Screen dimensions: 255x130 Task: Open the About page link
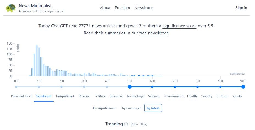[x=105, y=8]
